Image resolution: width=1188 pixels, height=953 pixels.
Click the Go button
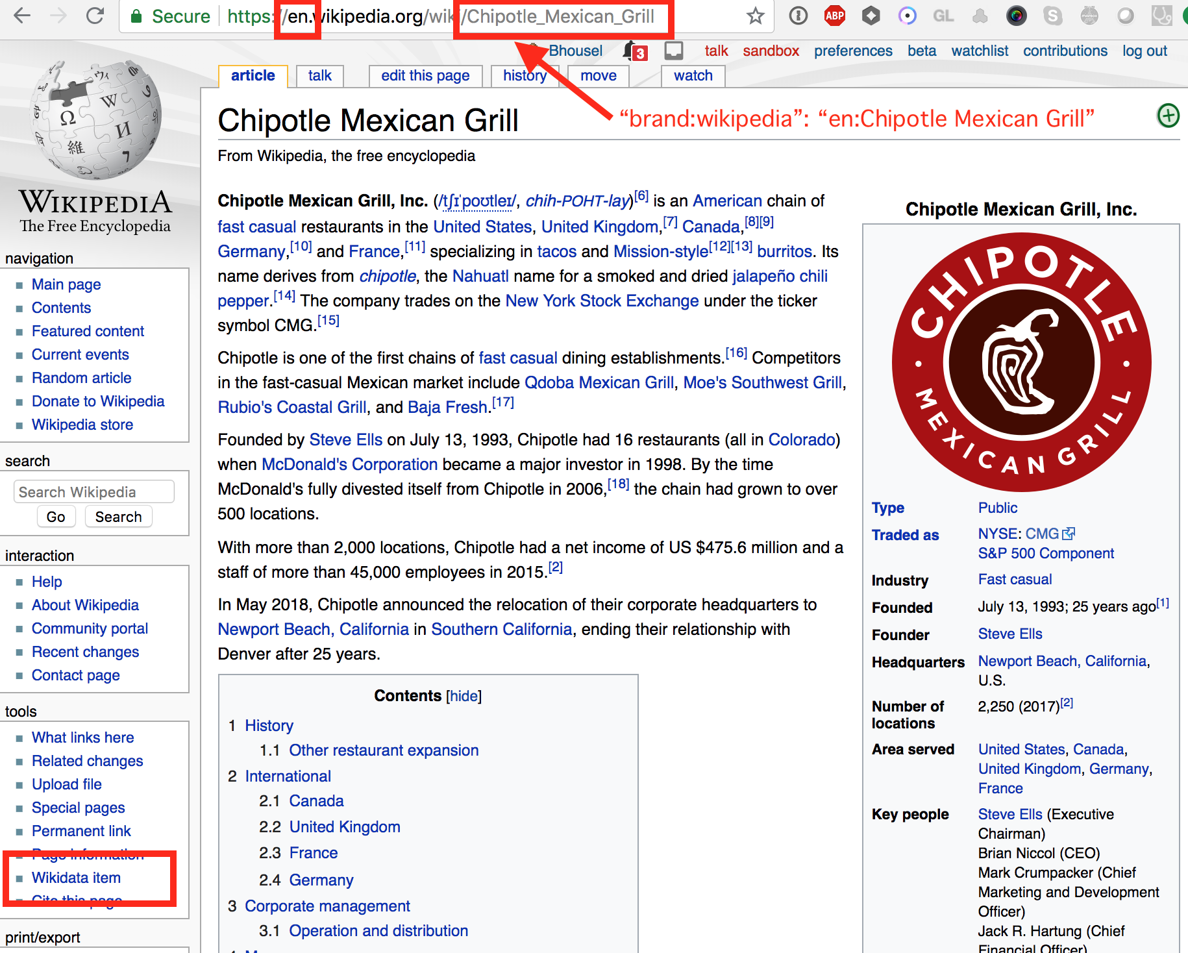point(56,517)
